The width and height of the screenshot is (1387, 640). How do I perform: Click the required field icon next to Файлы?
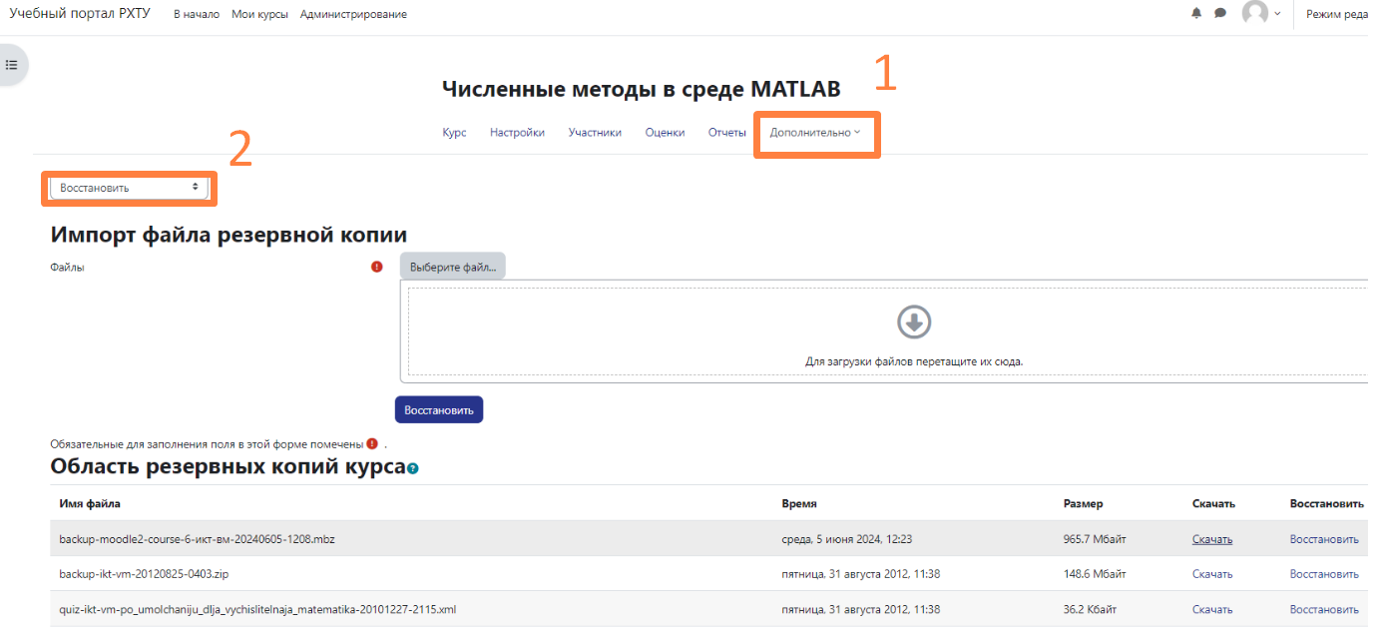click(x=376, y=267)
